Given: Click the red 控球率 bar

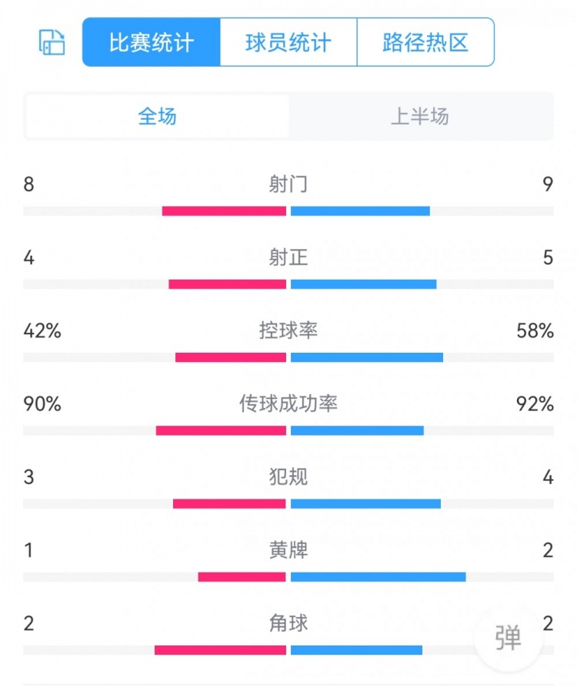Looking at the screenshot, I should click(x=231, y=357).
